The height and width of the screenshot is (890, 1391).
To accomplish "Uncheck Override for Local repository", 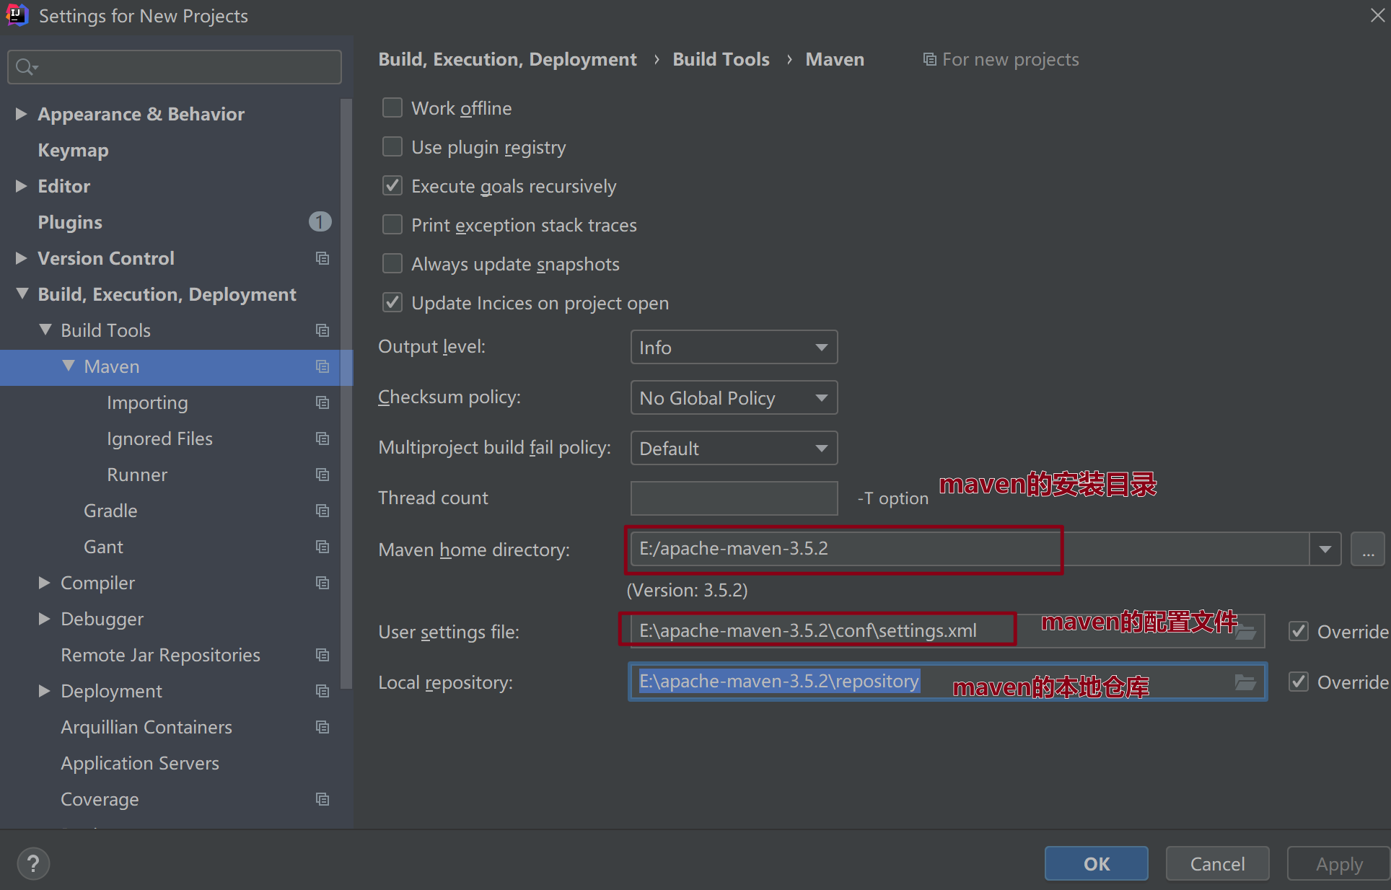I will pos(1299,682).
